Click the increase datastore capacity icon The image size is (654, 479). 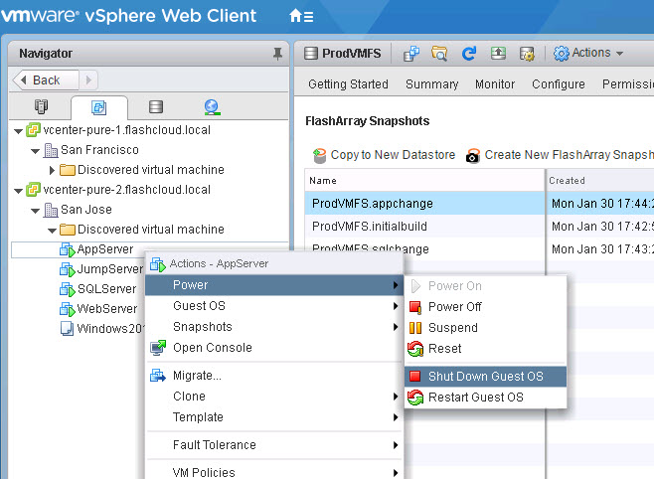pos(498,53)
